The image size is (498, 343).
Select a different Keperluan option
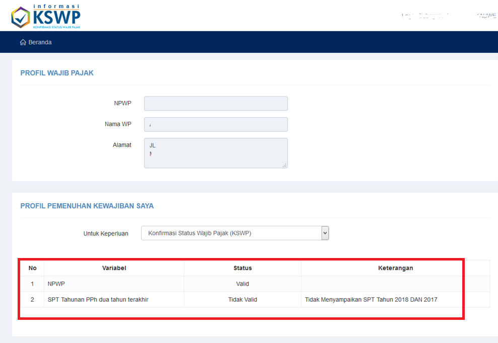234,233
